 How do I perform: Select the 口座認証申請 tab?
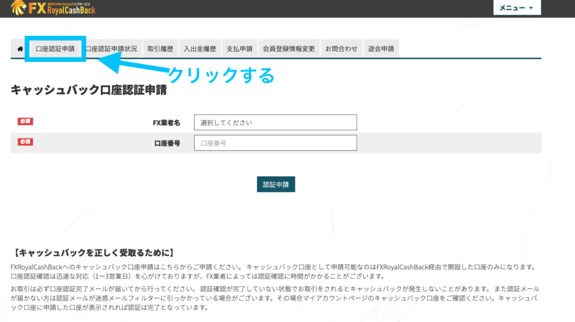tap(55, 49)
